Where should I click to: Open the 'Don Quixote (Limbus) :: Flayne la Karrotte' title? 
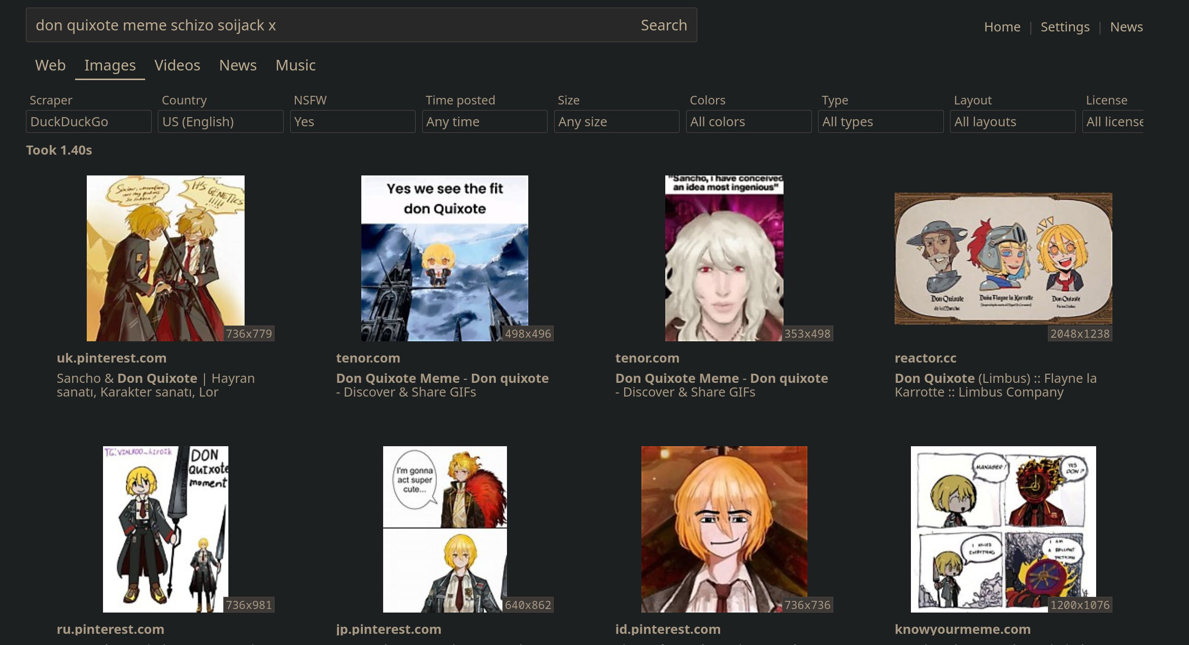pyautogui.click(x=996, y=385)
